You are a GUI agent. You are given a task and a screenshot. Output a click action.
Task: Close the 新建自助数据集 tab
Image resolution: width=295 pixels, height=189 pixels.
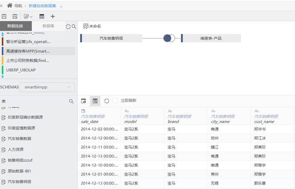click(x=61, y=6)
